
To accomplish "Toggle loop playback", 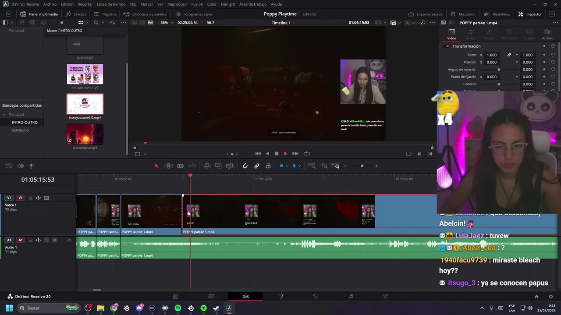I will pos(306,154).
